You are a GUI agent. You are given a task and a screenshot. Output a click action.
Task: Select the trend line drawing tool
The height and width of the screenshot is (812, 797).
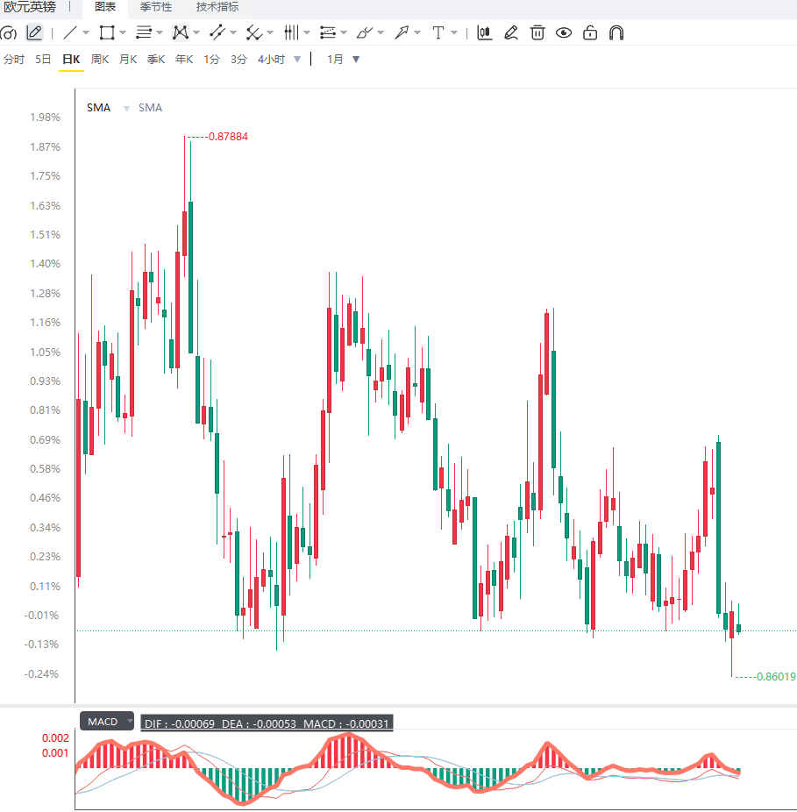click(x=70, y=33)
